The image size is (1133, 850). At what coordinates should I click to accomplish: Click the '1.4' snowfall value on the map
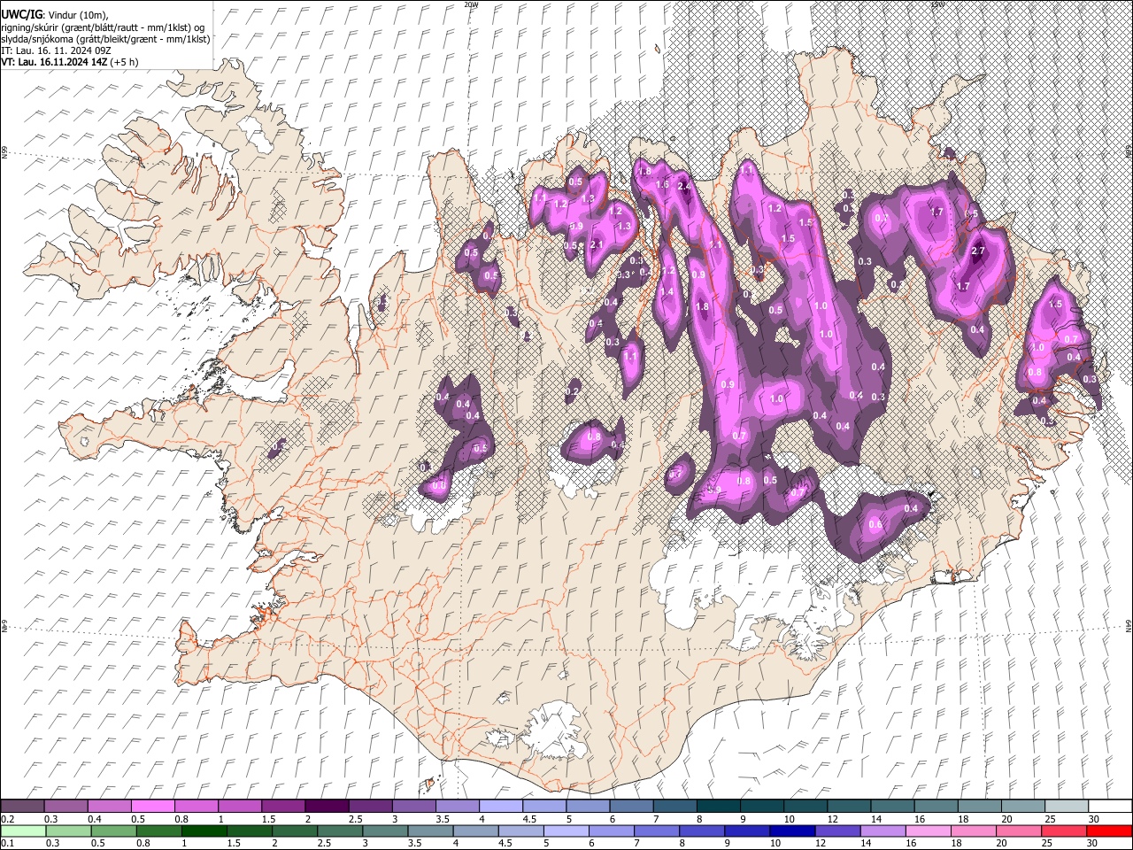click(x=667, y=292)
